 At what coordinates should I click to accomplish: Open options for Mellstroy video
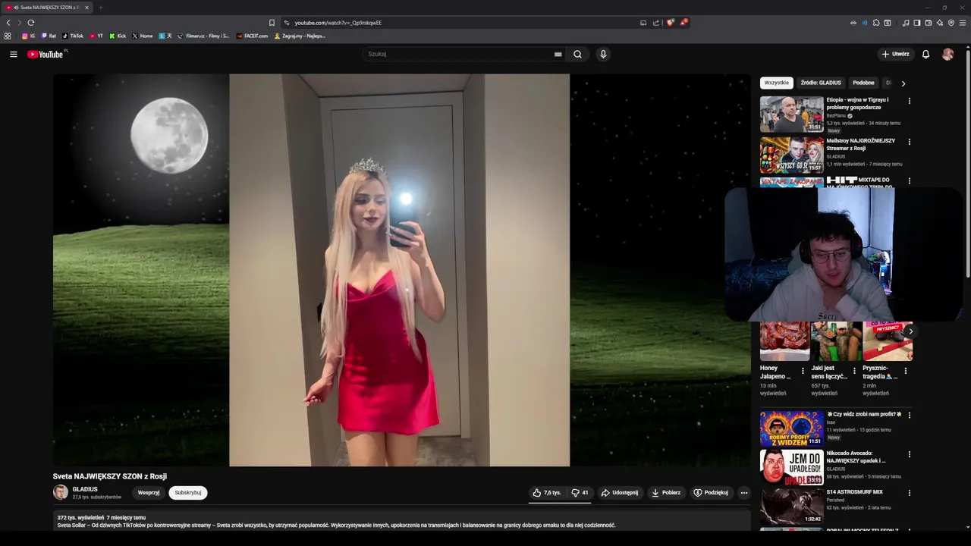[909, 142]
